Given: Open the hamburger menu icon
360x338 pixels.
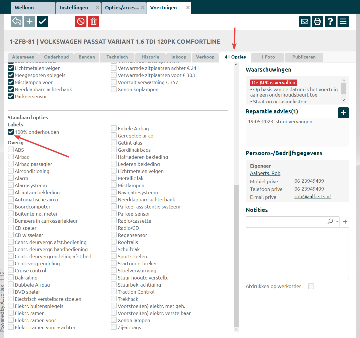Looking at the screenshot, I should click(x=343, y=22).
